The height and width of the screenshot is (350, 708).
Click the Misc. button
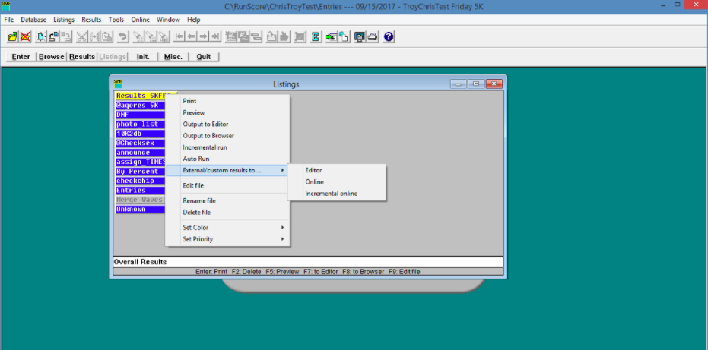pyautogui.click(x=173, y=56)
